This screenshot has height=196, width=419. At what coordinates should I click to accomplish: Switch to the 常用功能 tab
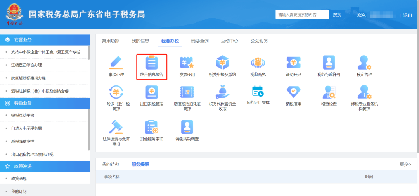tap(111, 41)
